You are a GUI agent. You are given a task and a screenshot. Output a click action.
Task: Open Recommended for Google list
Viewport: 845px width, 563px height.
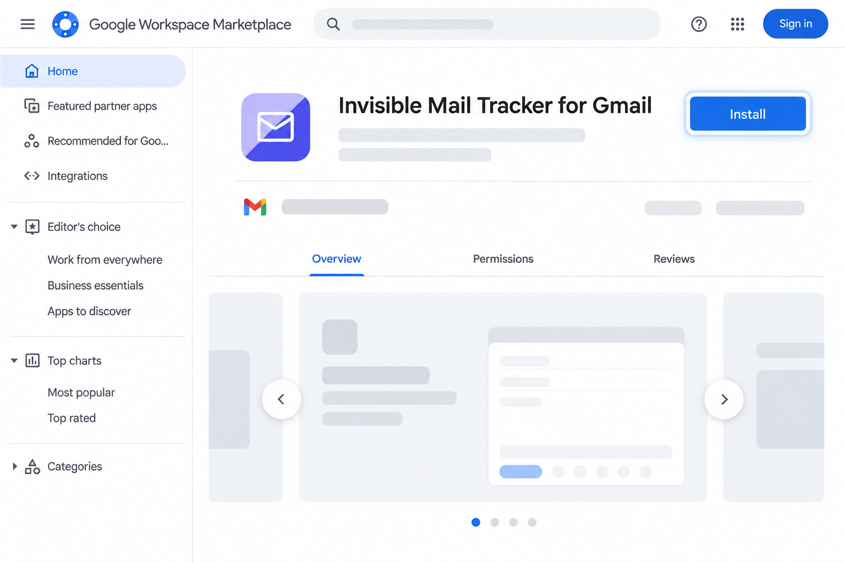tap(108, 141)
